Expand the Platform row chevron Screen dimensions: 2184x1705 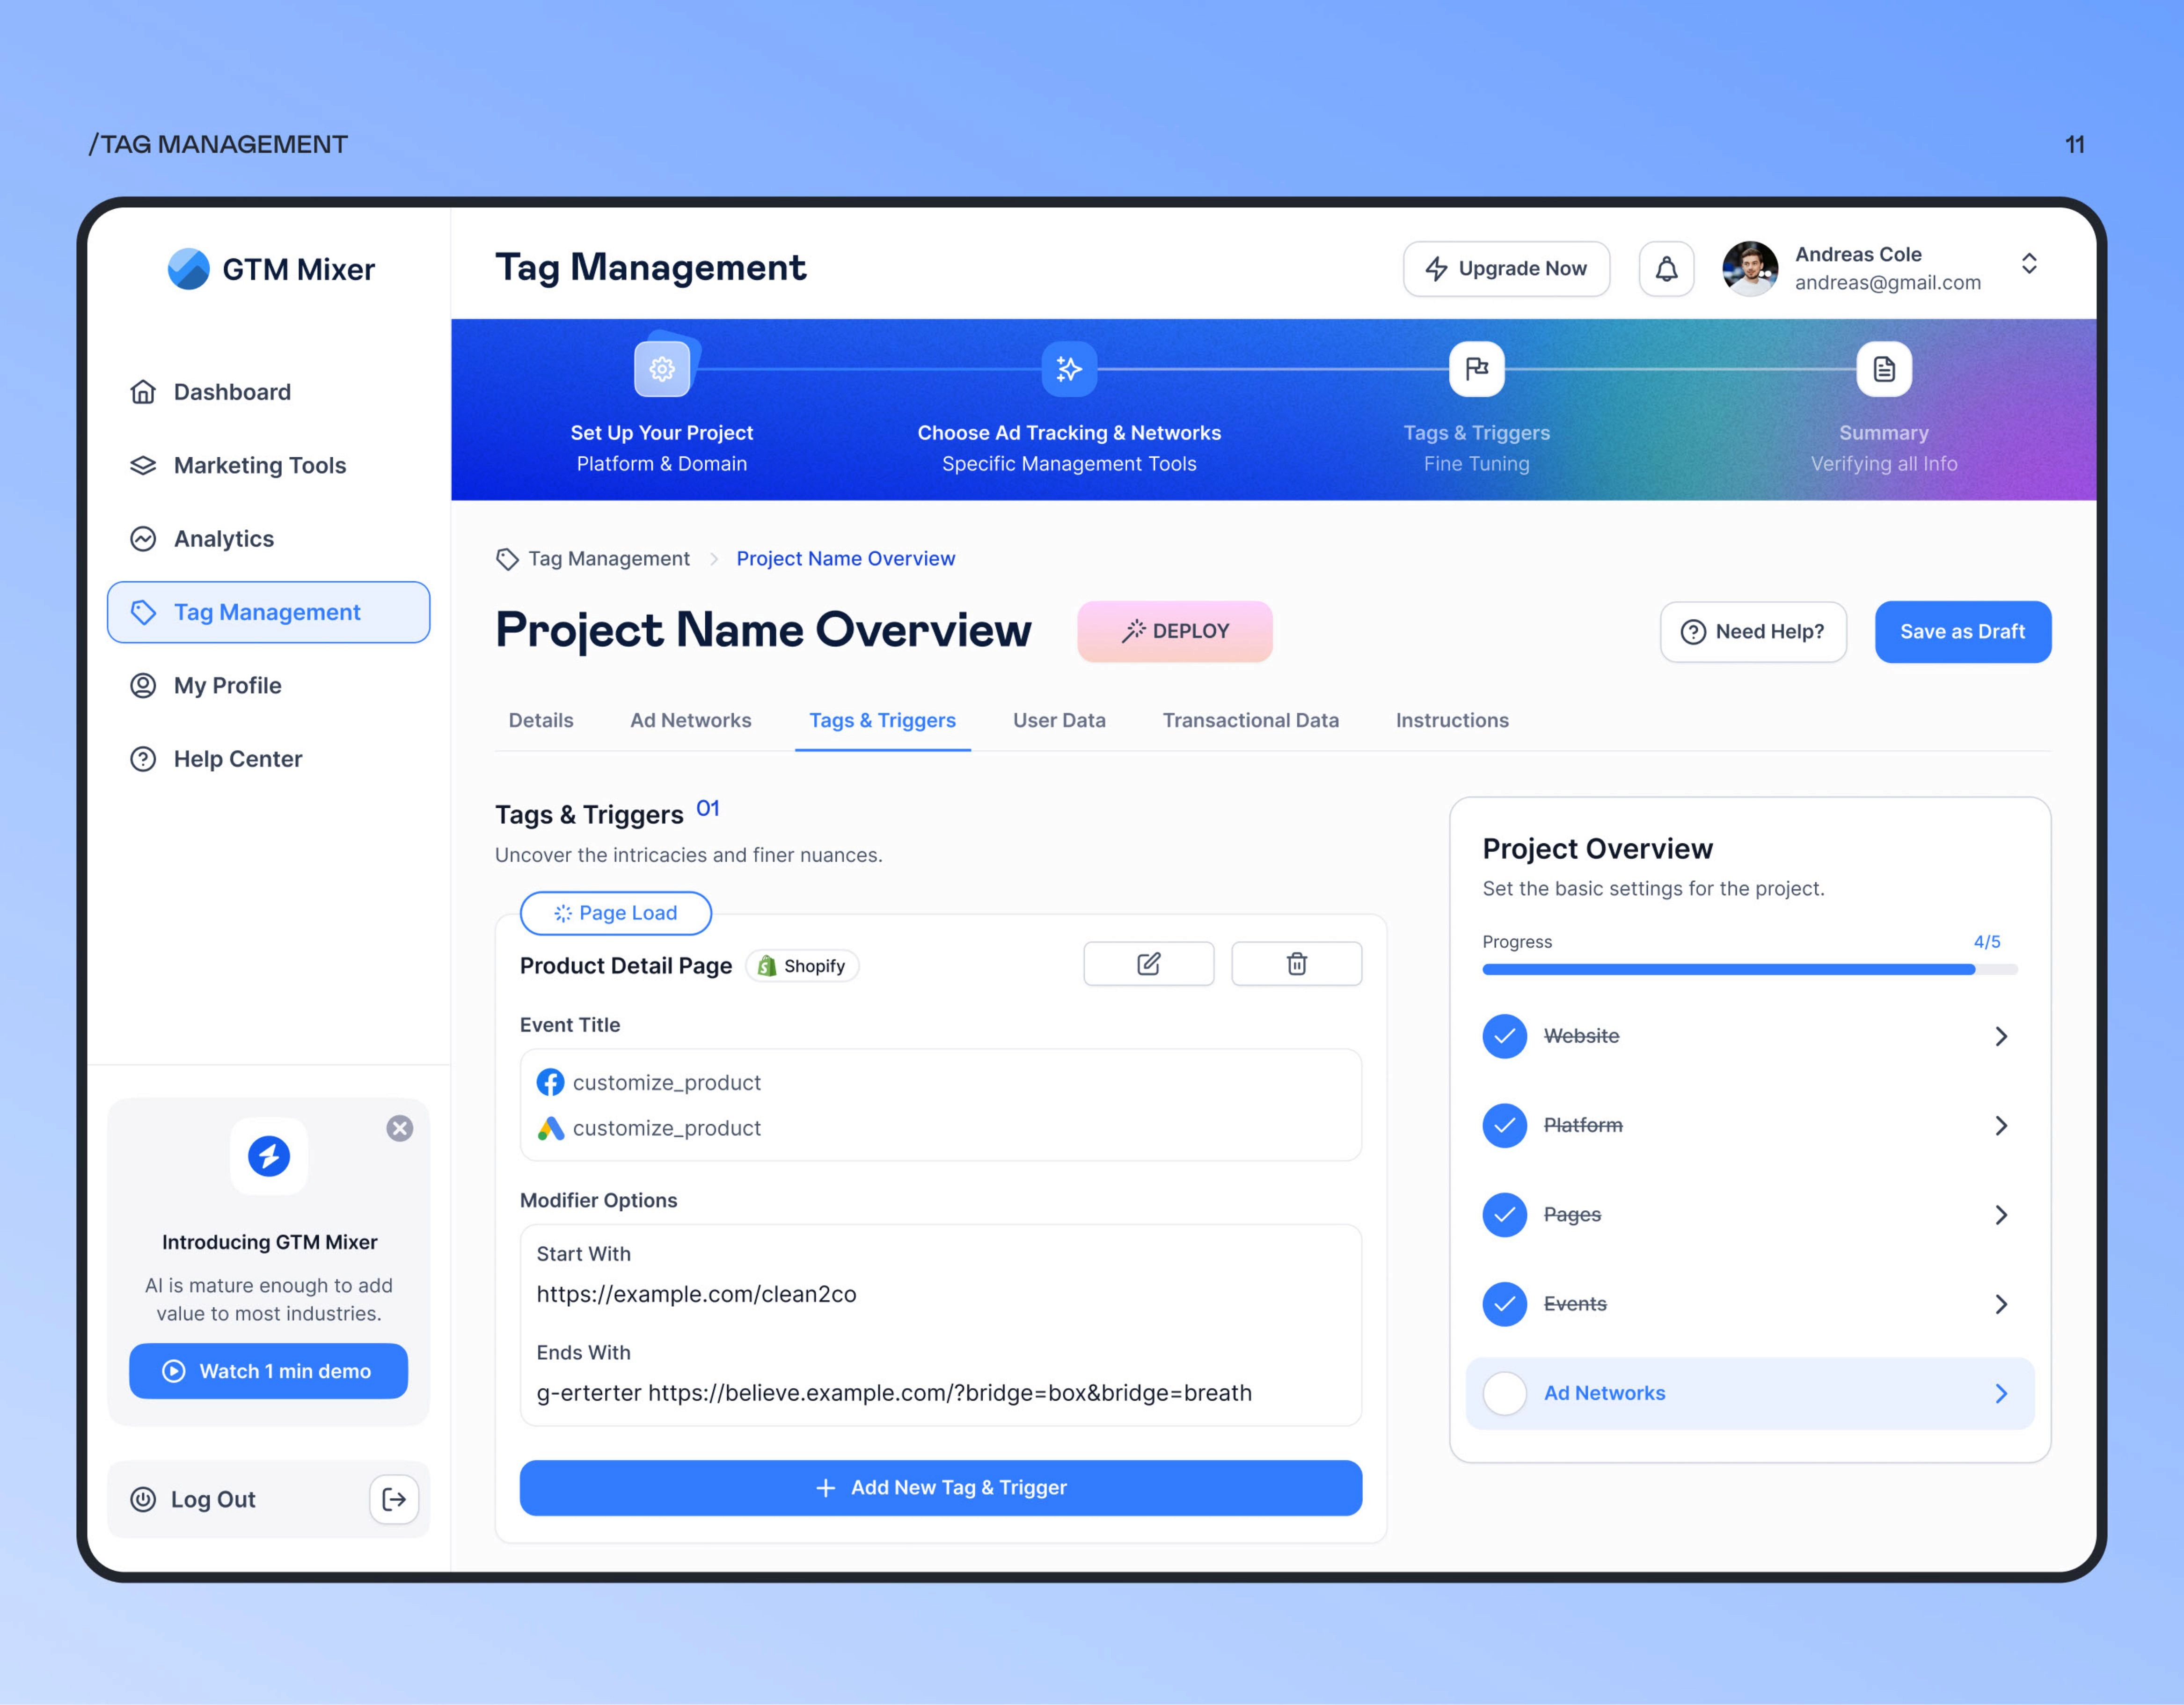pyautogui.click(x=2001, y=1126)
